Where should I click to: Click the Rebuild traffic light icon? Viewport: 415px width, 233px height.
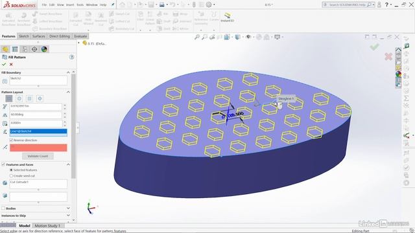pyautogui.click(x=194, y=5)
